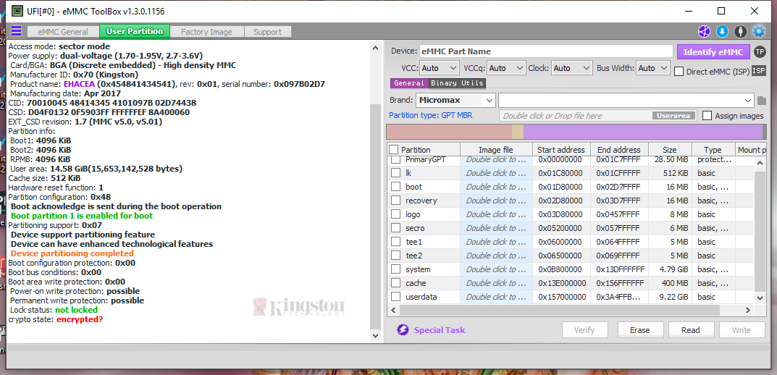Click the pink segment of partition map bar
Image resolution: width=777 pixels, height=375 pixels.
[449, 132]
